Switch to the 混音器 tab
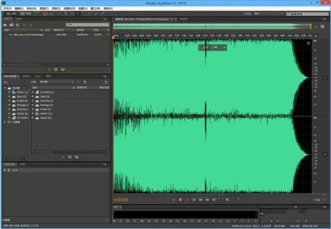 click(184, 19)
